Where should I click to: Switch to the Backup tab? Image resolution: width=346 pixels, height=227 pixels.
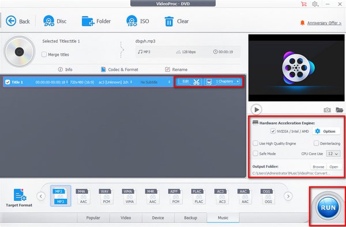click(191, 218)
